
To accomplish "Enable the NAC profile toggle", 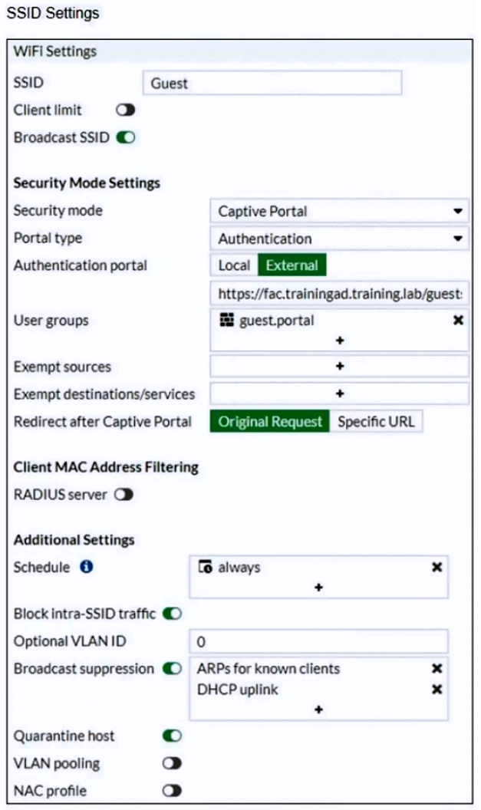I will pos(172,790).
